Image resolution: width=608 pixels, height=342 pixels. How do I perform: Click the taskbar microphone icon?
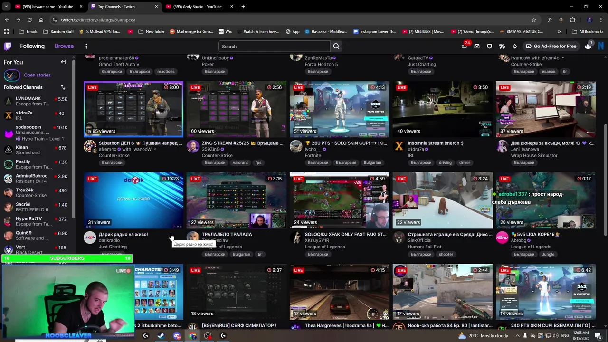click(525, 336)
